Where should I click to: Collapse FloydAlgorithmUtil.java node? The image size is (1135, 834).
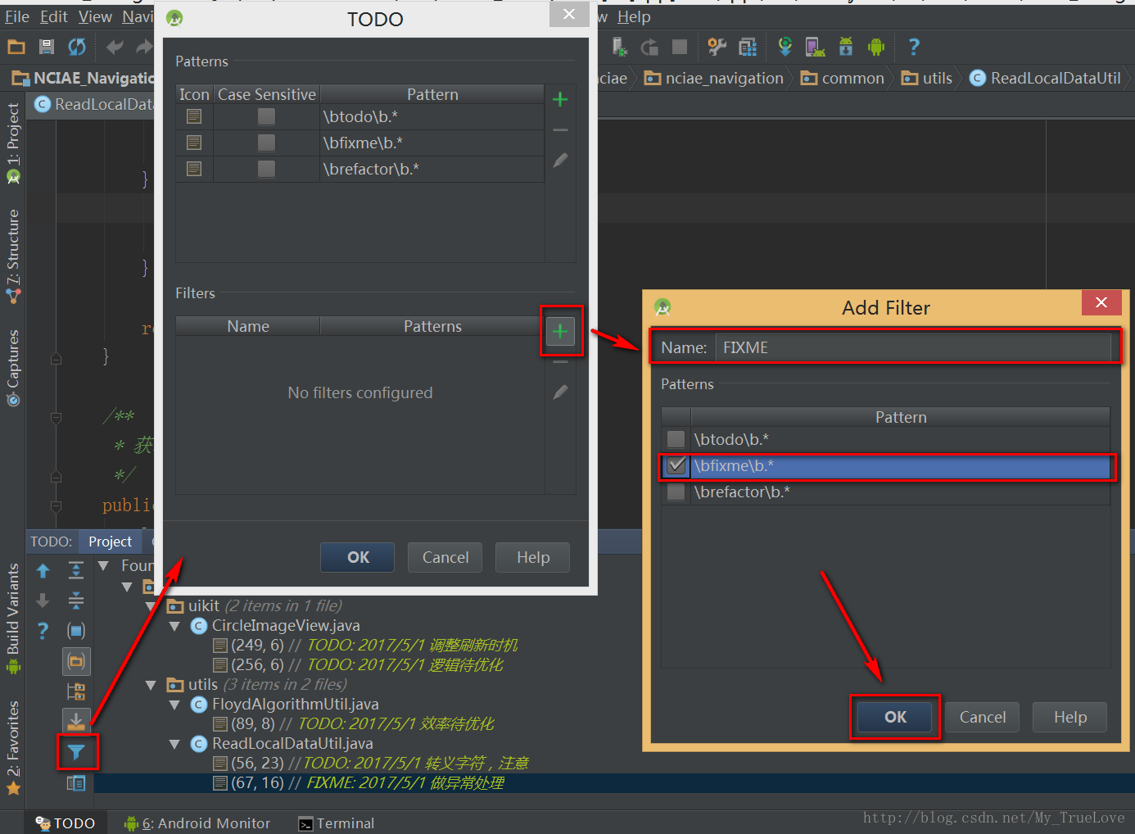coord(174,705)
